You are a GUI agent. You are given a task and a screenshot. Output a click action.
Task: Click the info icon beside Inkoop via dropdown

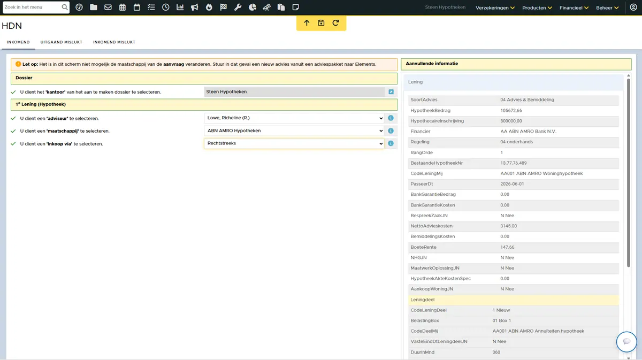click(x=391, y=144)
